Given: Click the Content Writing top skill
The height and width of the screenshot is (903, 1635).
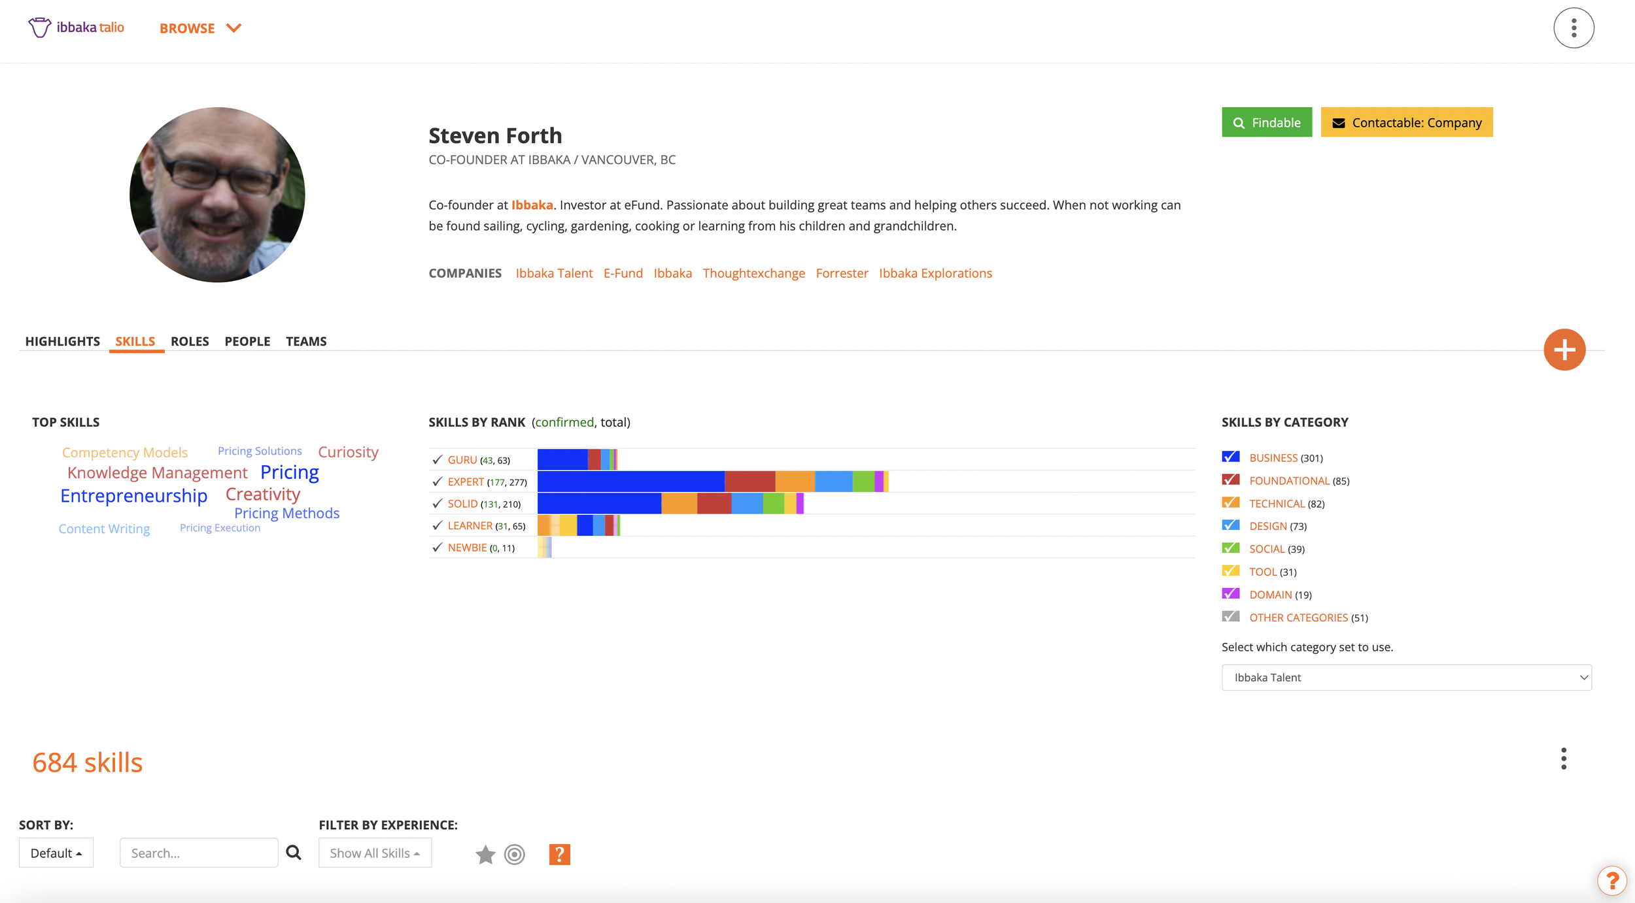Looking at the screenshot, I should click(104, 529).
